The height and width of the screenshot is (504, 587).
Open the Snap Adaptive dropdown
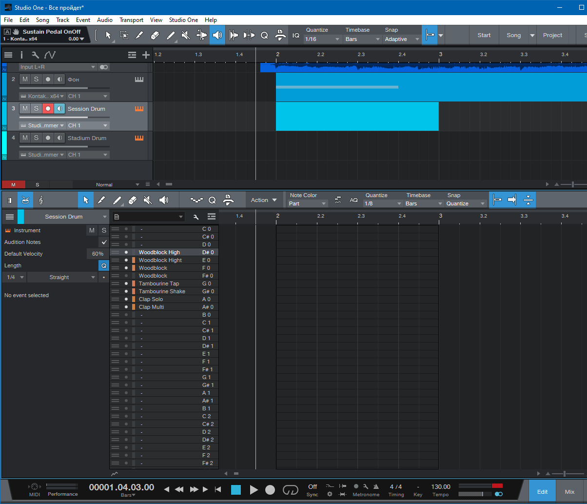coord(402,39)
